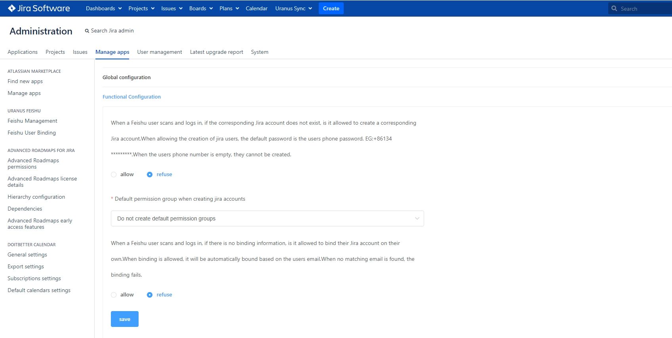The height and width of the screenshot is (338, 672).
Task: Expand the Plans menu
Action: [x=229, y=8]
